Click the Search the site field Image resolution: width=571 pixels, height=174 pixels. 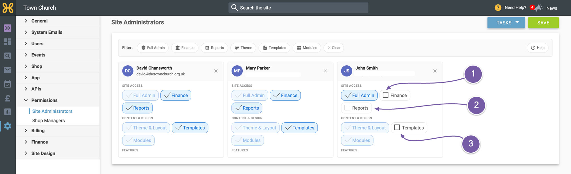pos(298,8)
